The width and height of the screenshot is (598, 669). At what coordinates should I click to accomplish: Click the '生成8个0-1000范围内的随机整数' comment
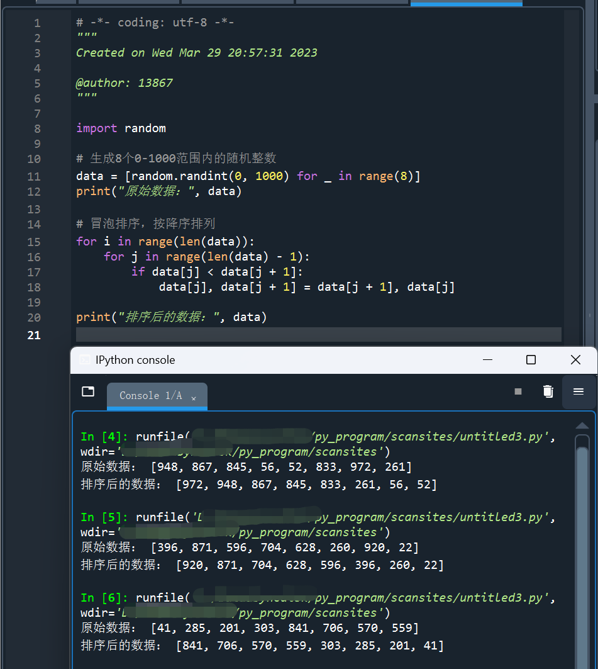point(177,159)
